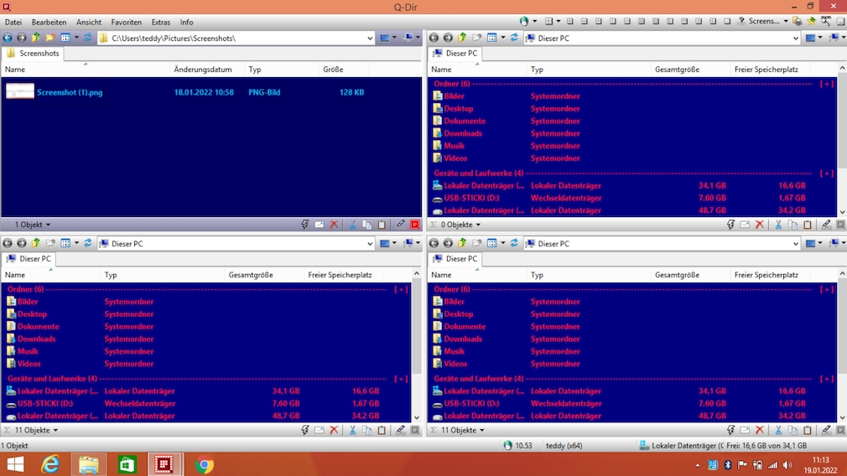Collapse Ordner (6) group in the top-right pane
The width and height of the screenshot is (847, 476).
(827, 84)
